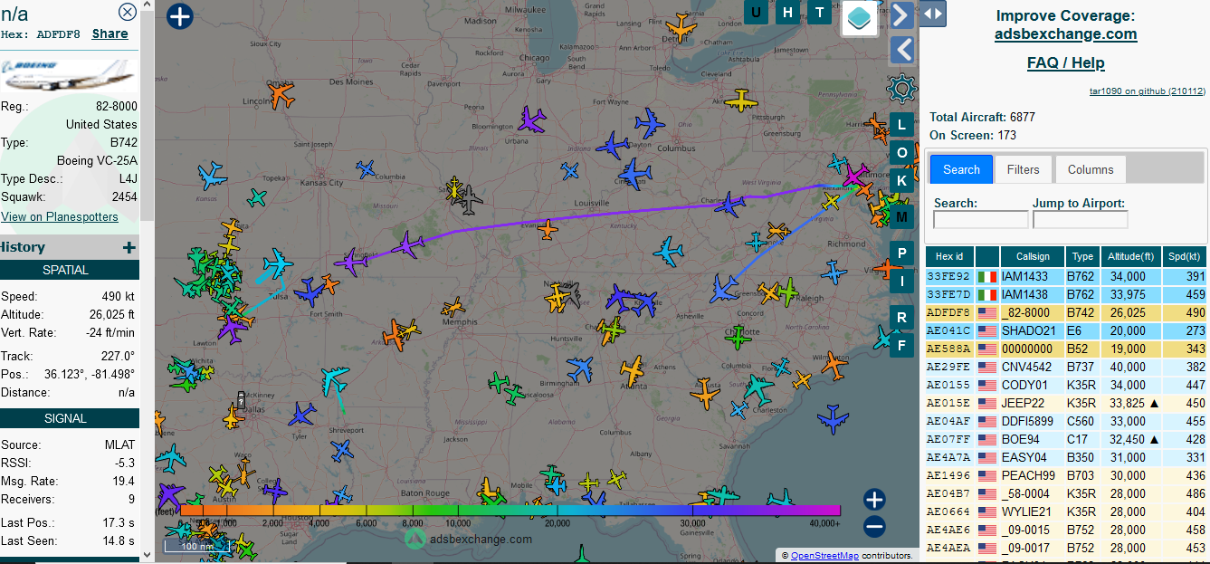Open the View on Planespotters link
This screenshot has height=564, width=1210.
pos(60,216)
